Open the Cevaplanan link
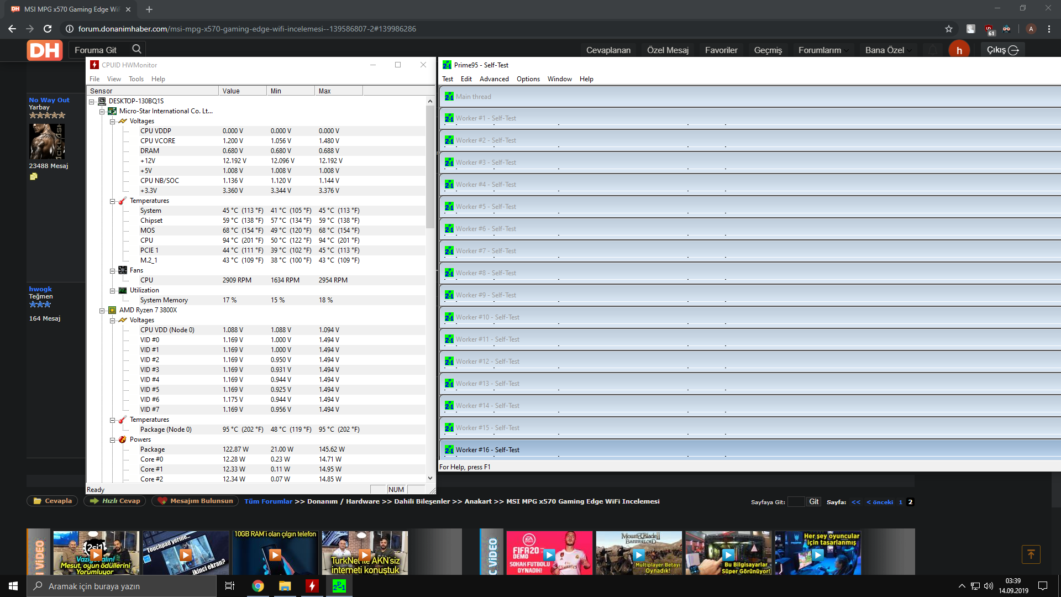 [608, 50]
